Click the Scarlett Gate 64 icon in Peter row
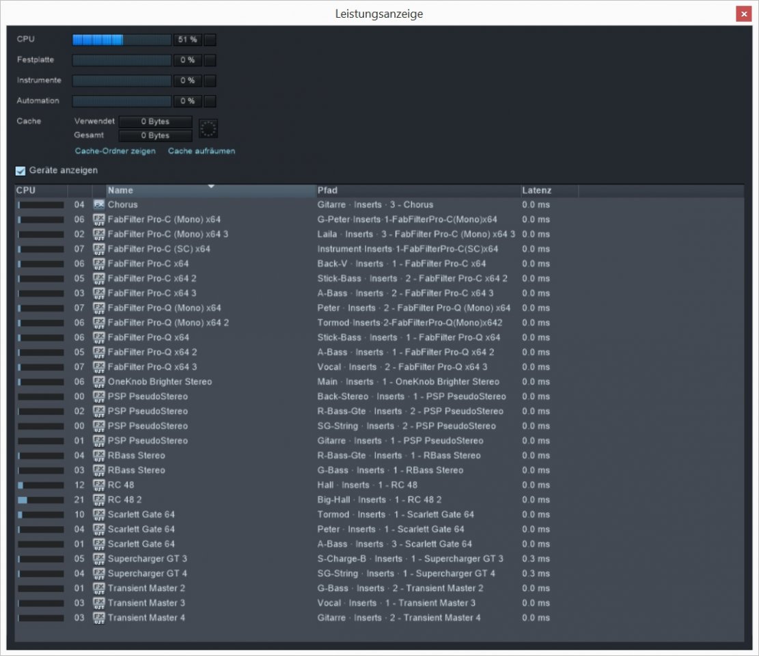 (99, 529)
